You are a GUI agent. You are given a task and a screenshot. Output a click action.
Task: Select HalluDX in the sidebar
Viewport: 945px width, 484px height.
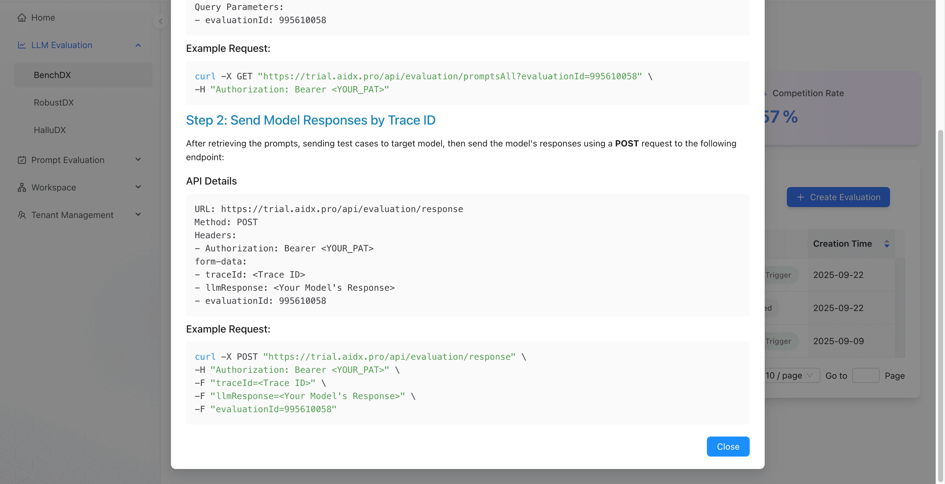pyautogui.click(x=83, y=130)
